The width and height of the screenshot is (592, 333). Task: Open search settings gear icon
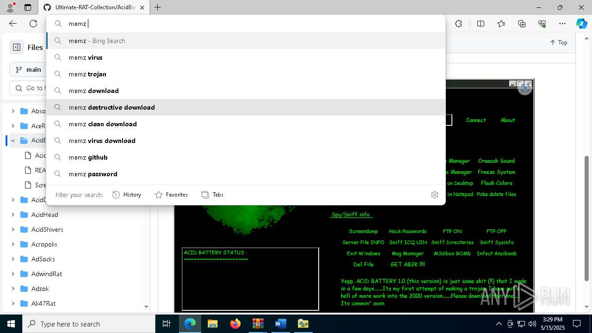point(434,195)
